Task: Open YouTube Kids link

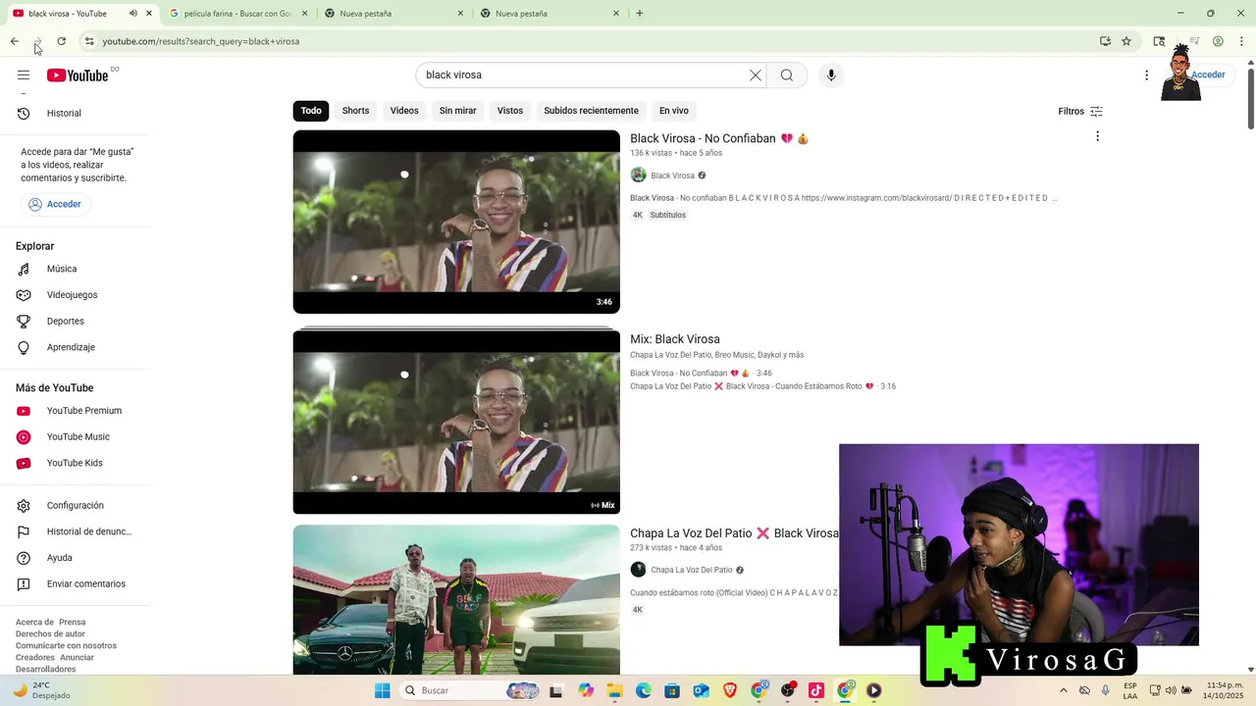Action: coord(77,463)
